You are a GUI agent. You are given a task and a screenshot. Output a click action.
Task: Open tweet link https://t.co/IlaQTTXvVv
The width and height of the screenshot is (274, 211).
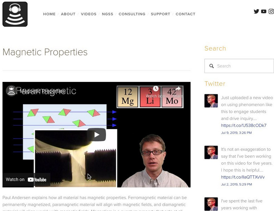point(243,177)
